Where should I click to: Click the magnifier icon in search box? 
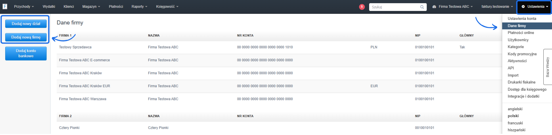422,7
